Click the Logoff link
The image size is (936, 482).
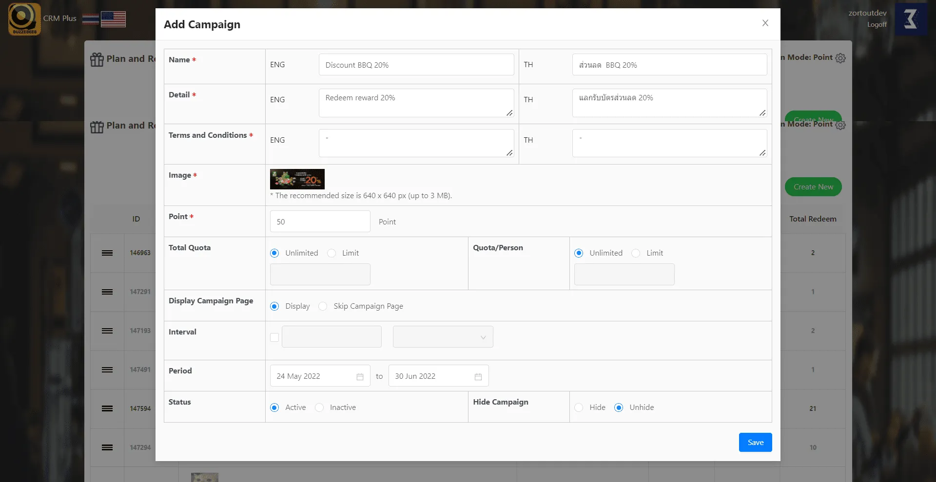coord(877,24)
